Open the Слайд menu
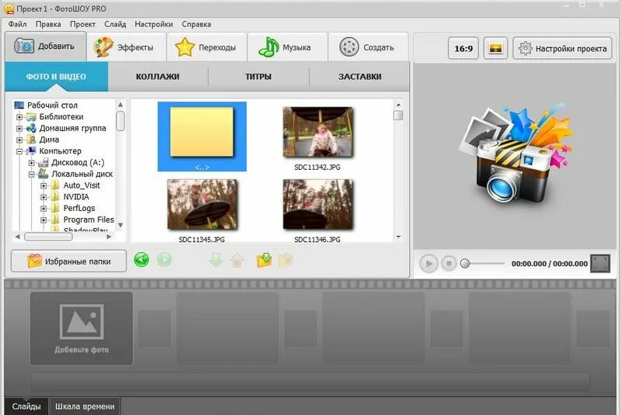 pos(115,24)
